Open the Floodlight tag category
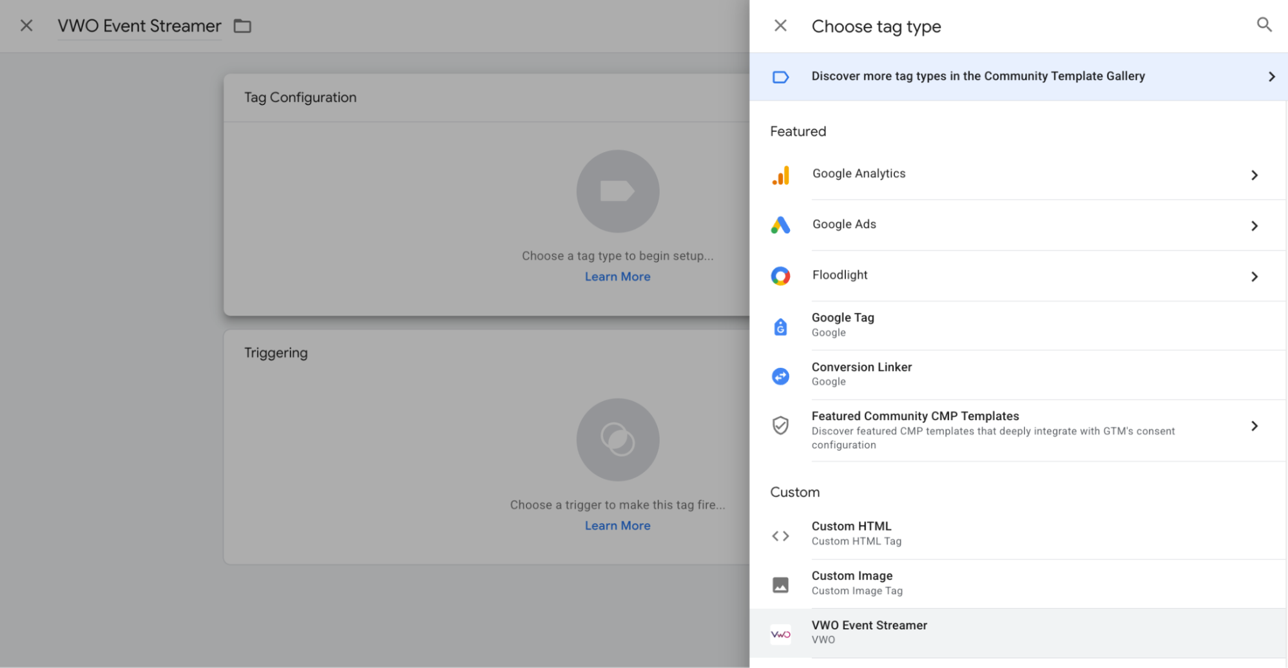The height and width of the screenshot is (668, 1288). coord(1018,276)
